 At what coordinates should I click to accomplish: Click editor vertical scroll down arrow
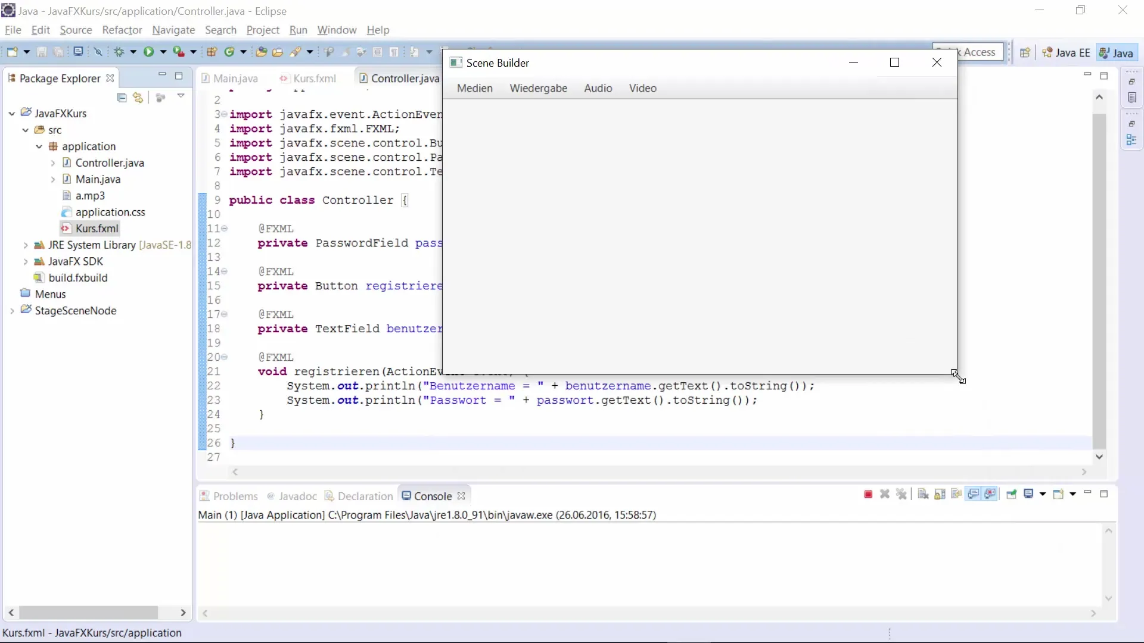point(1099,457)
